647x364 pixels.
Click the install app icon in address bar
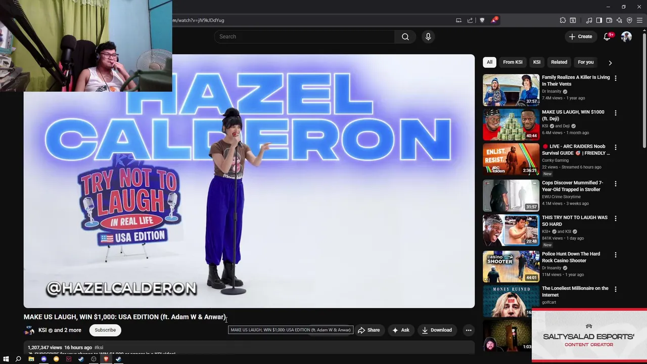[458, 20]
